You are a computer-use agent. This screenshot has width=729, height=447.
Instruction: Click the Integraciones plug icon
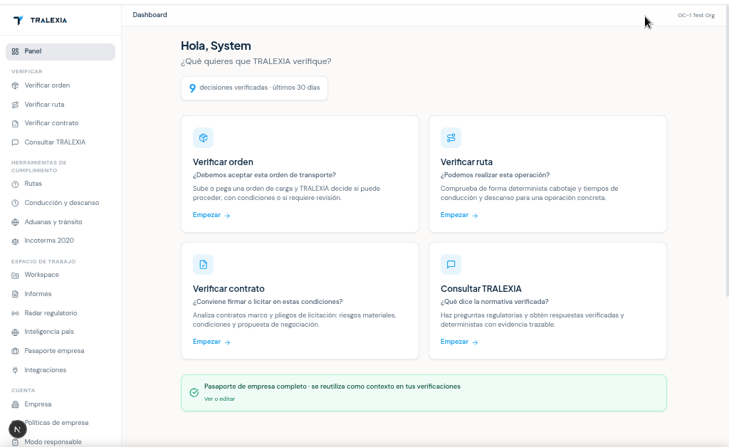[16, 370]
